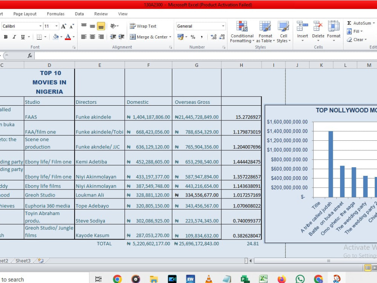The width and height of the screenshot is (377, 283).
Task: Toggle bold formatting
Action: [x=6, y=37]
